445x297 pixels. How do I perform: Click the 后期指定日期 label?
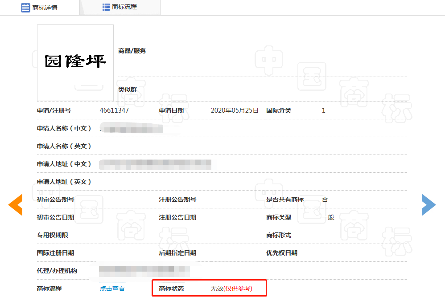pos(177,253)
